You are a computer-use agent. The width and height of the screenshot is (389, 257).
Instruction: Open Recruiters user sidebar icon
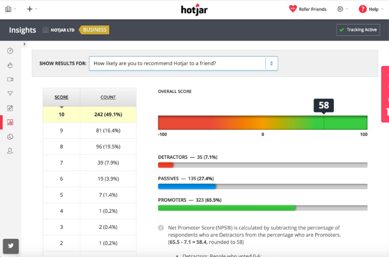[x=10, y=151]
